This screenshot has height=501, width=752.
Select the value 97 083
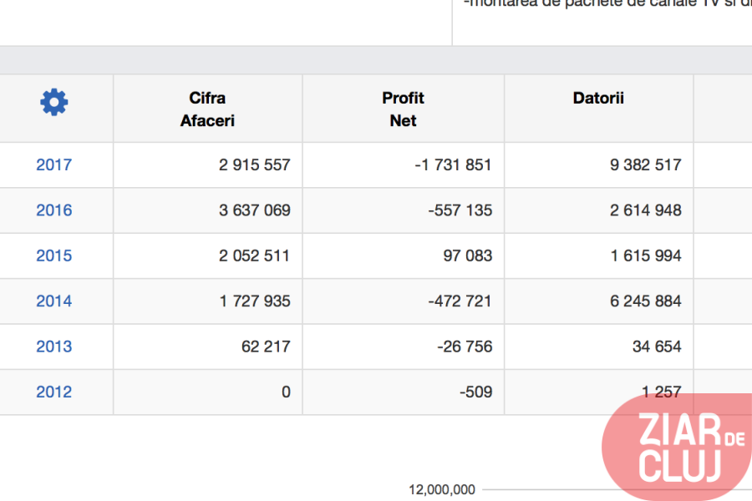pyautogui.click(x=468, y=256)
